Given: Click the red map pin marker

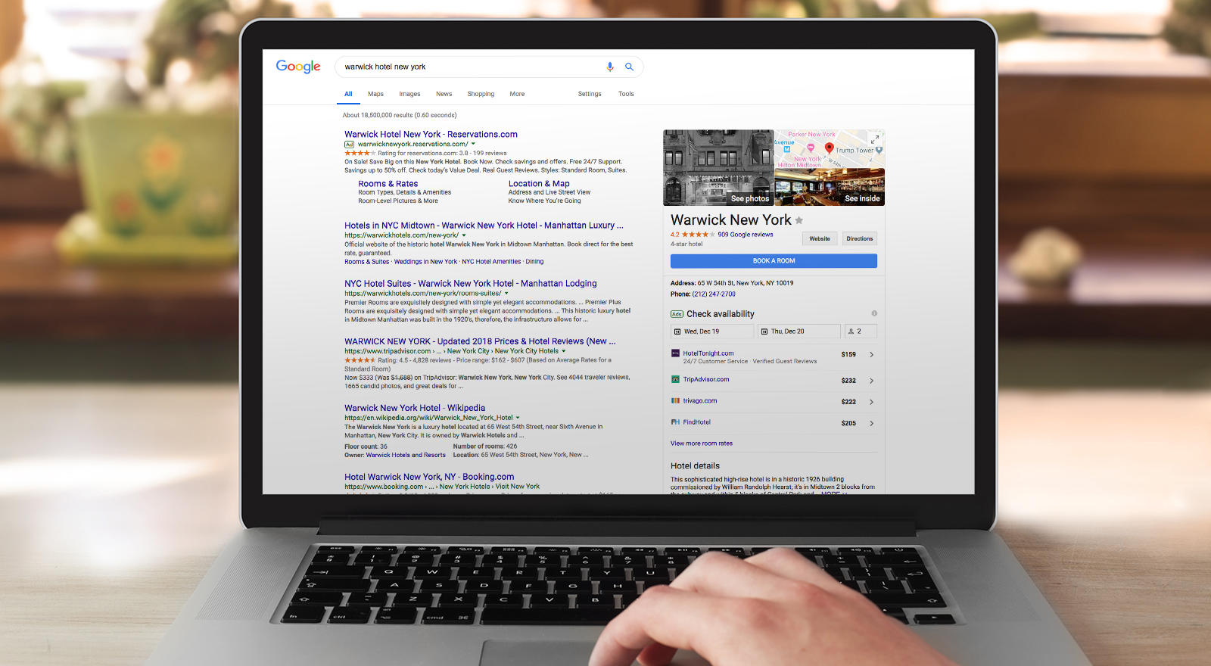Looking at the screenshot, I should [x=829, y=148].
